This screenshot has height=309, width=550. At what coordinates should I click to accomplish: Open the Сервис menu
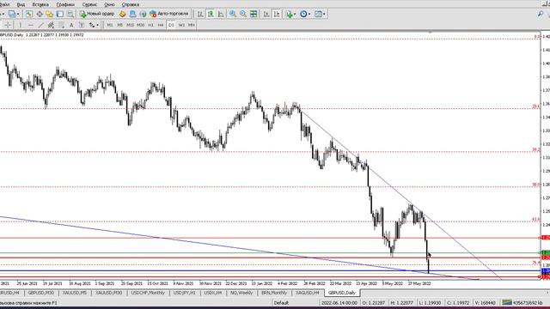coord(89,4)
